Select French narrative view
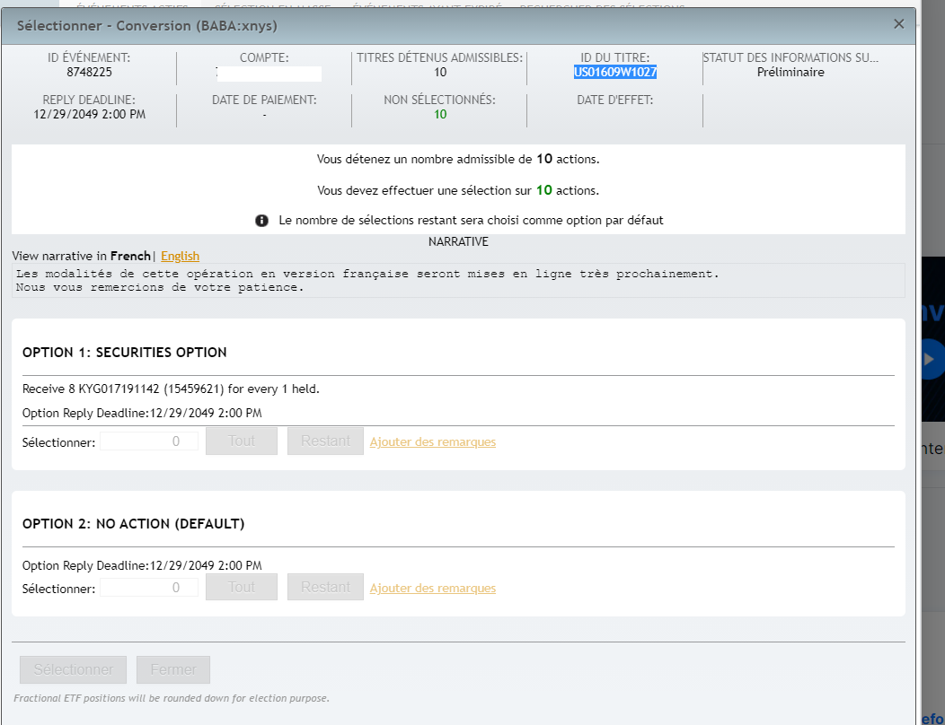 tap(130, 257)
